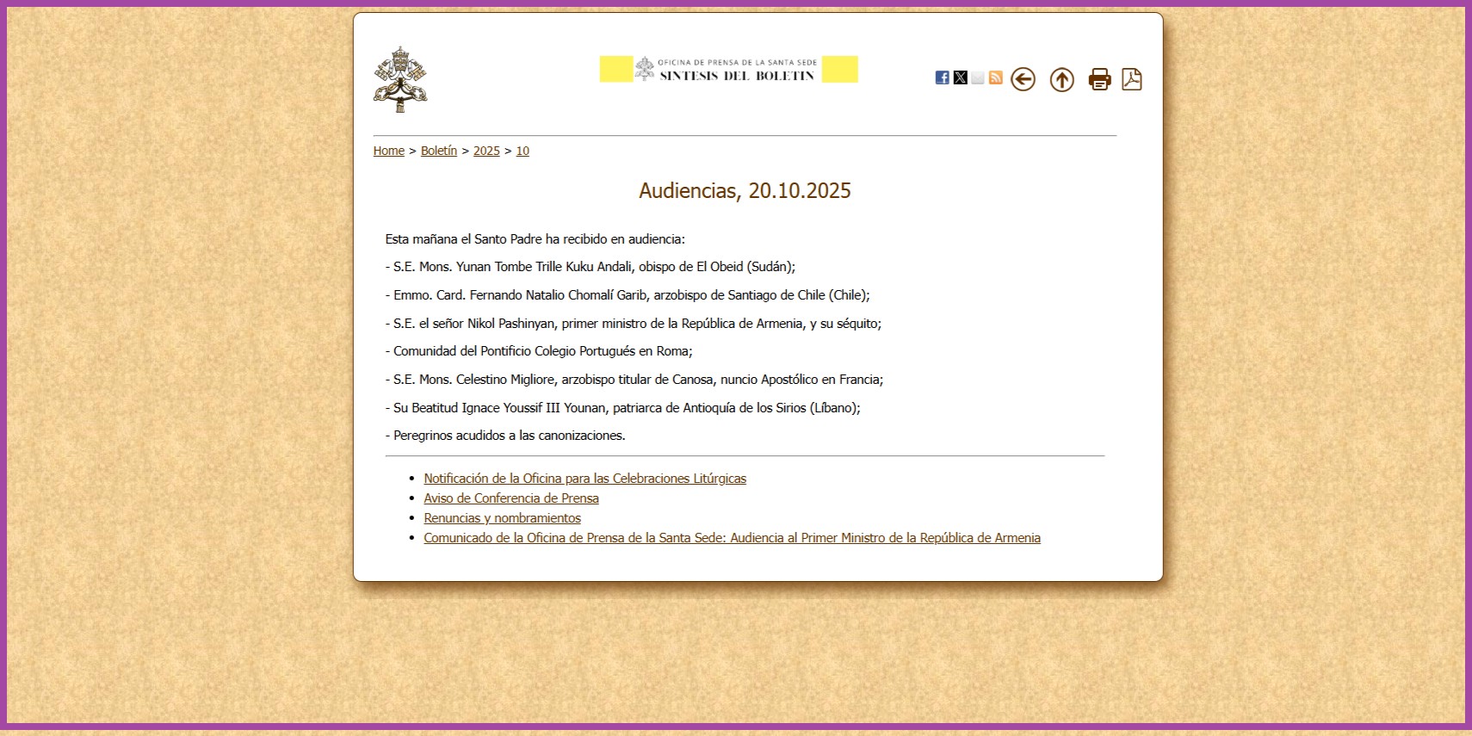Click the left yellow square in the header
Image resolution: width=1472 pixels, height=736 pixels.
point(616,69)
